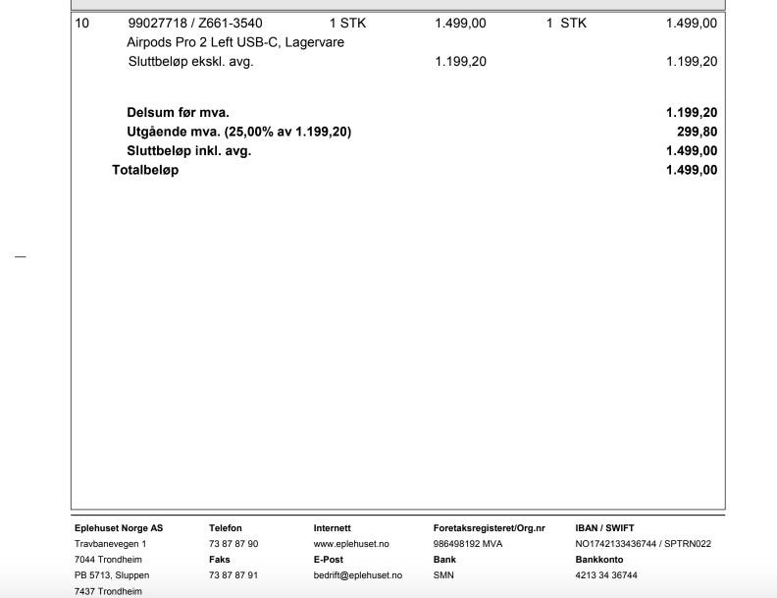Click the line total 1.499,00 in item row

pos(692,24)
